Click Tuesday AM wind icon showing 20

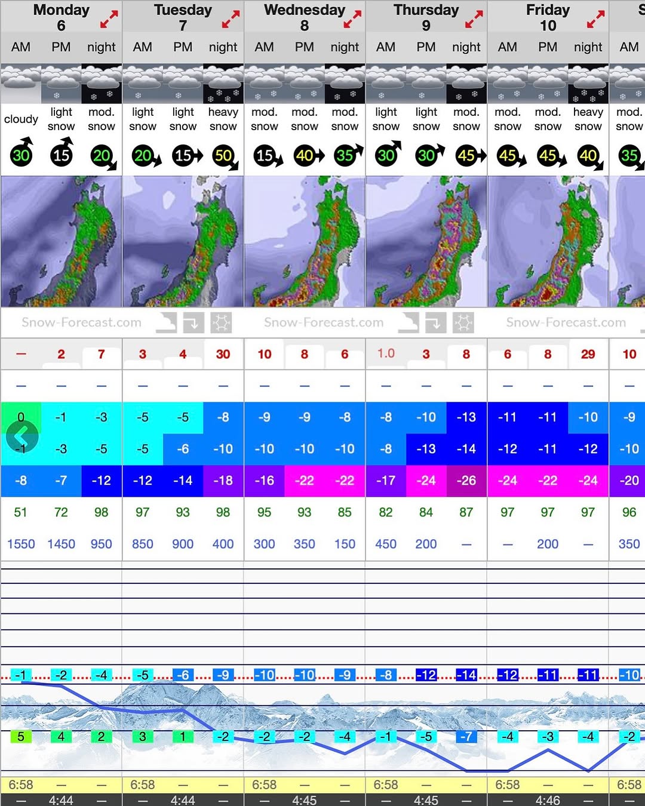(146, 156)
